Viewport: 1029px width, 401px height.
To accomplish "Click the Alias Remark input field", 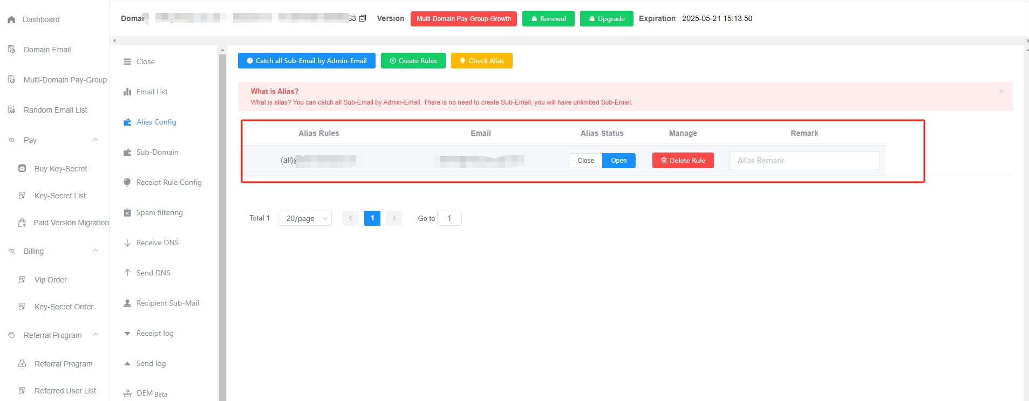I will 805,161.
